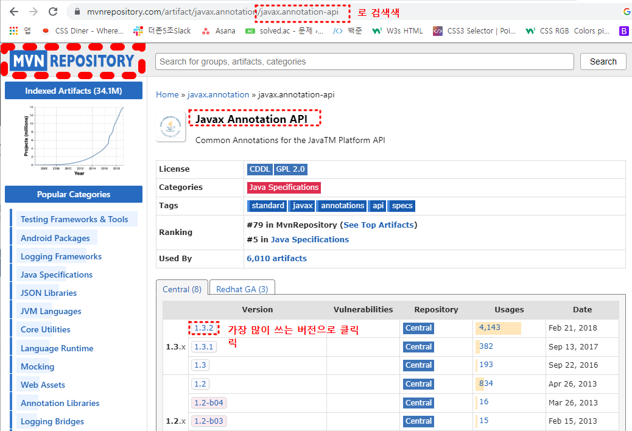Click Central repository badge for 1.3.2

click(x=418, y=328)
